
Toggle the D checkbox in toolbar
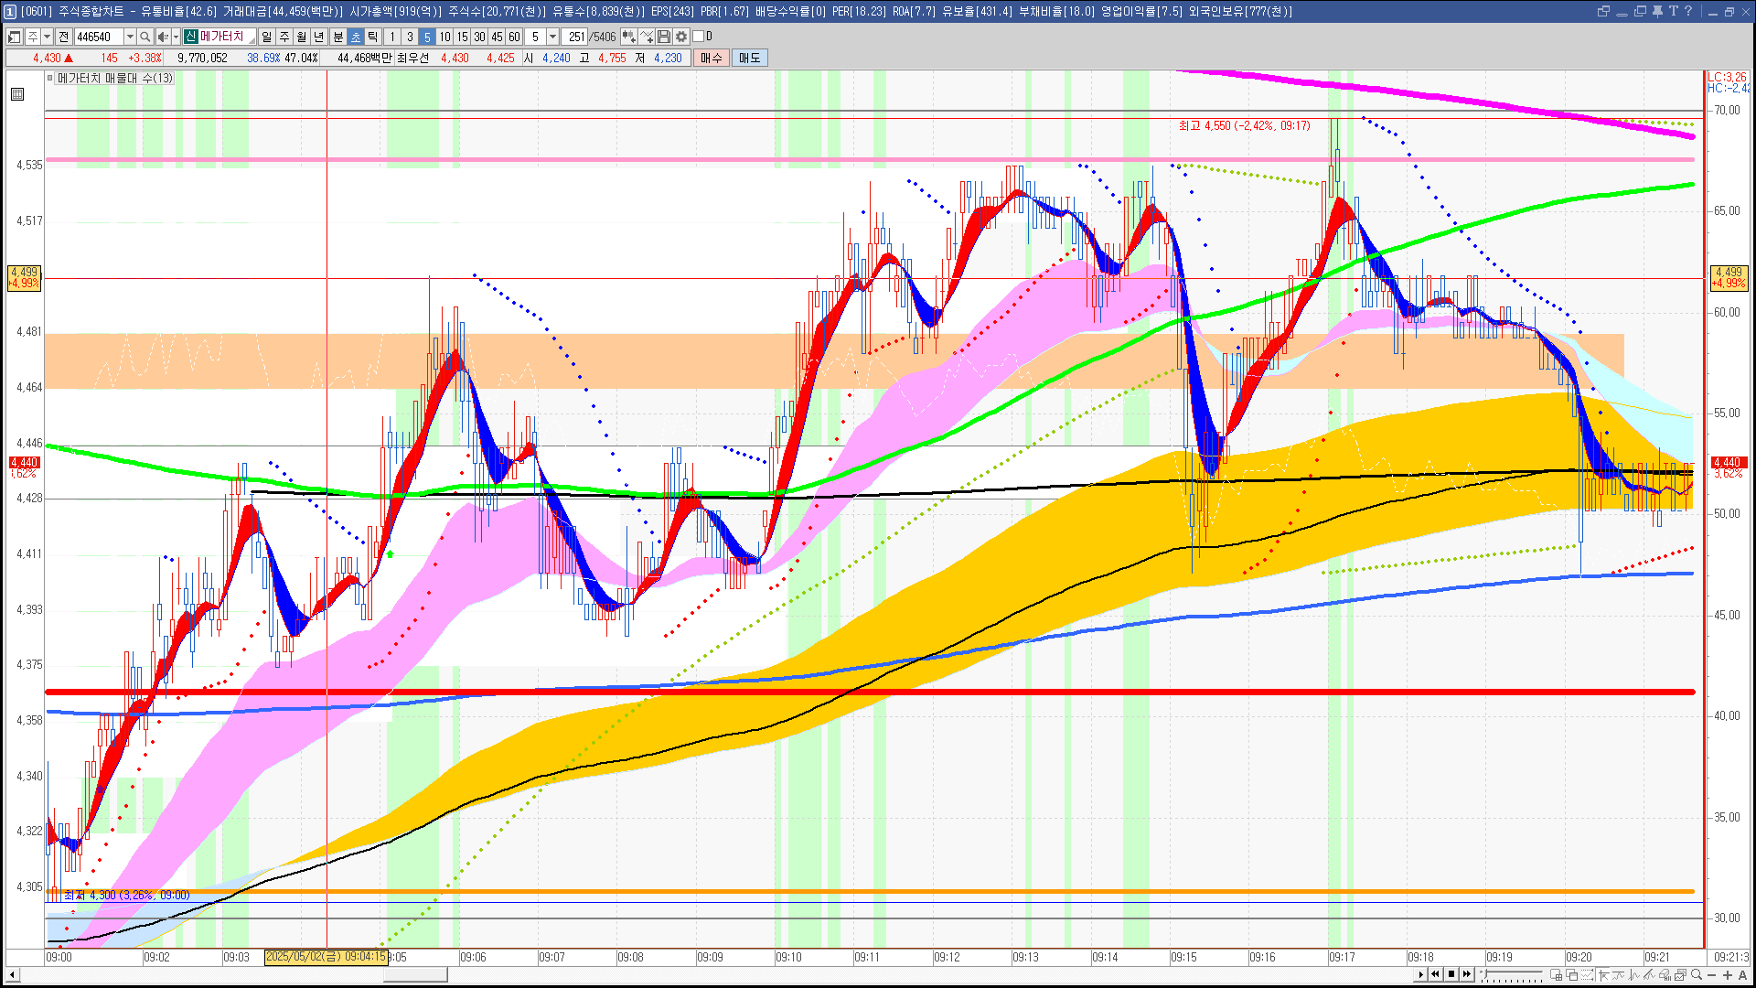click(x=698, y=37)
